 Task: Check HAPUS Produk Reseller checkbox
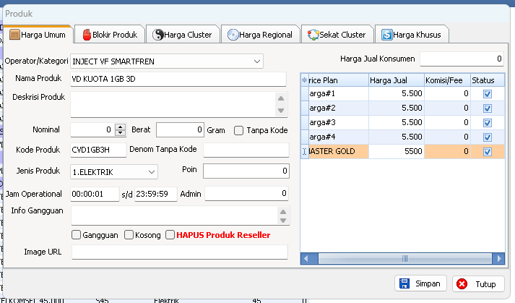(170, 235)
